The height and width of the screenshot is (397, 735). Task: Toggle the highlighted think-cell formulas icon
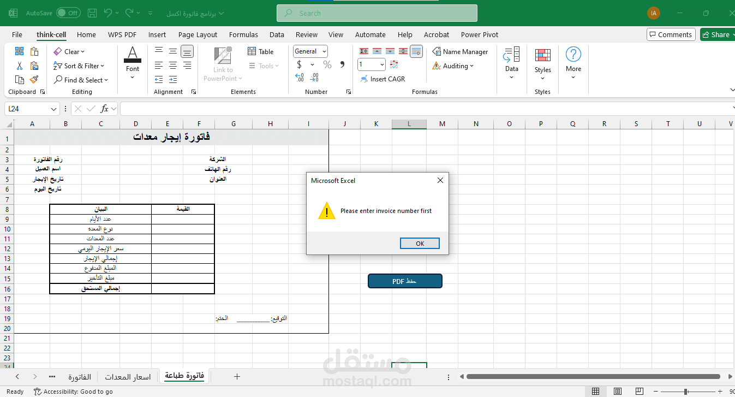click(416, 52)
